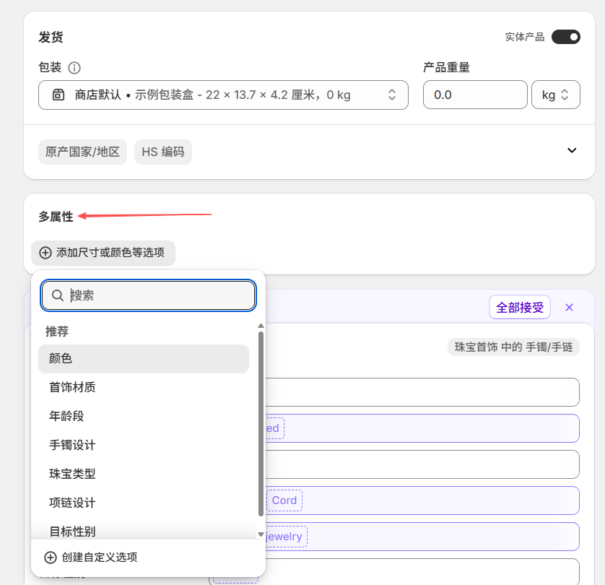
Task: Click the HS 编码 chip
Action: click(163, 152)
